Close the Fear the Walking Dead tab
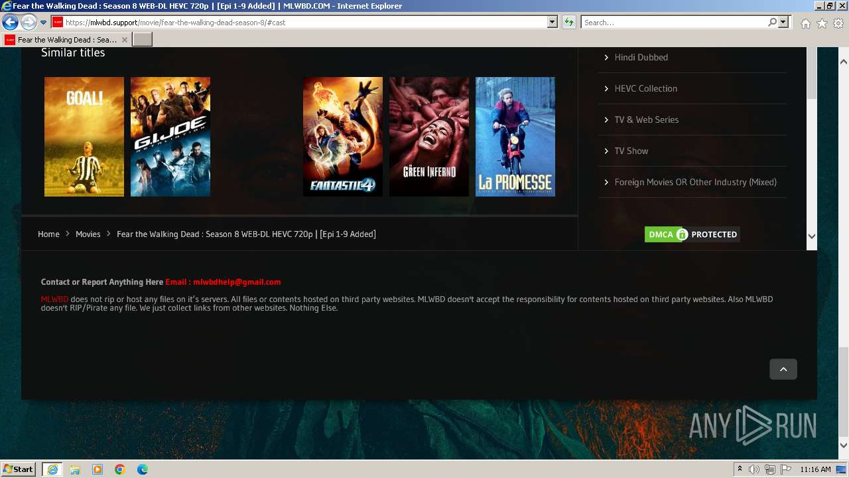 125,40
